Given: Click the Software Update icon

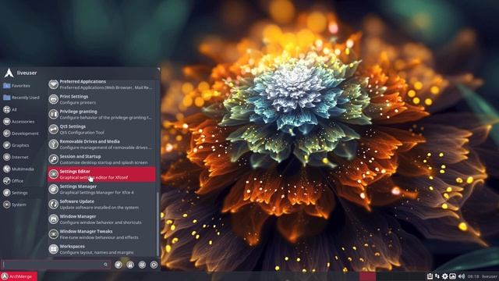Looking at the screenshot, I should 54,205.
